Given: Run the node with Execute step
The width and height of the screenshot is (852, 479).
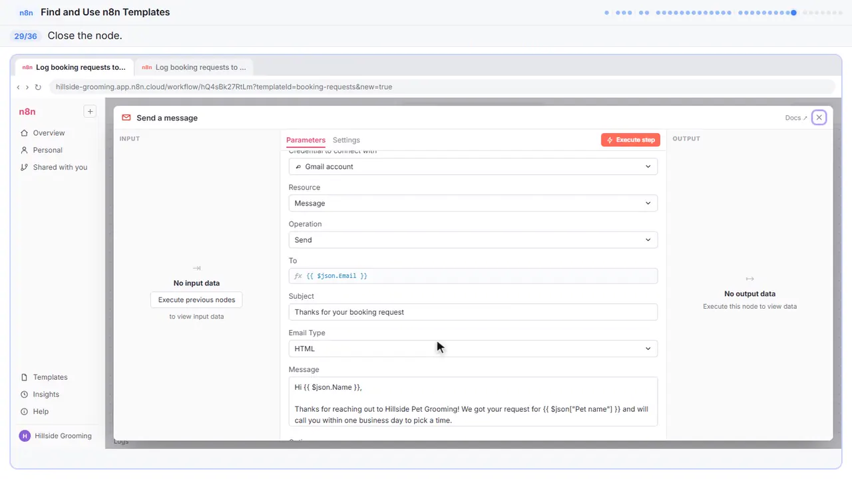Looking at the screenshot, I should point(630,140).
